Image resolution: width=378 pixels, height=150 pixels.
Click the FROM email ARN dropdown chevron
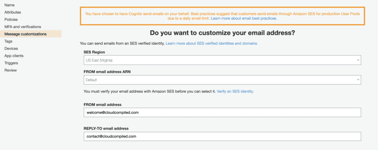tap(358, 80)
